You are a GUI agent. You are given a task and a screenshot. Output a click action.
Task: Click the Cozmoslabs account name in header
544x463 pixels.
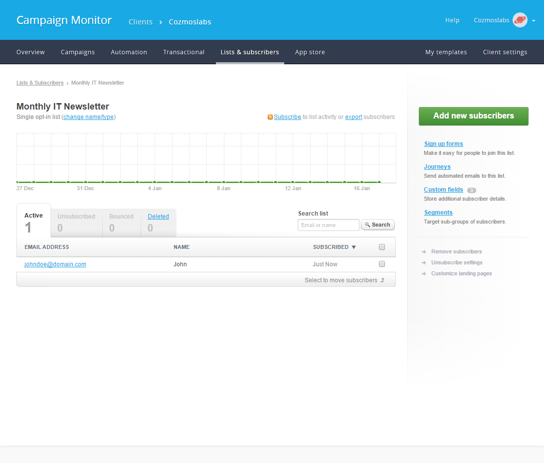point(491,20)
